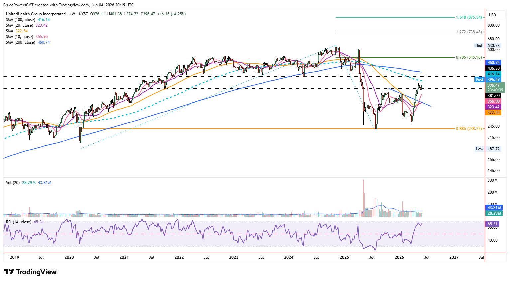The width and height of the screenshot is (510, 282).
Task: Click the High price tag label
Action: click(479, 45)
